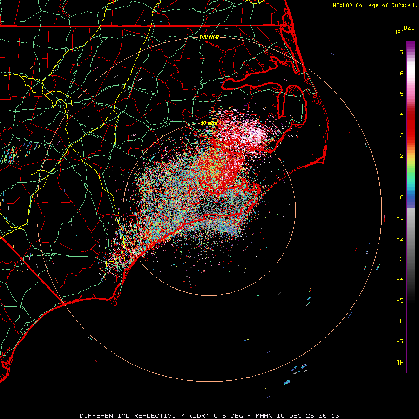Click the 'KMHX' station identifier in caption
The height and width of the screenshot is (419, 419).
click(264, 416)
